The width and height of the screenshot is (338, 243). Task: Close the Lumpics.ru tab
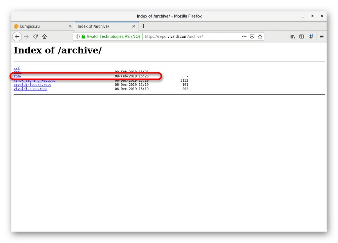click(70, 26)
